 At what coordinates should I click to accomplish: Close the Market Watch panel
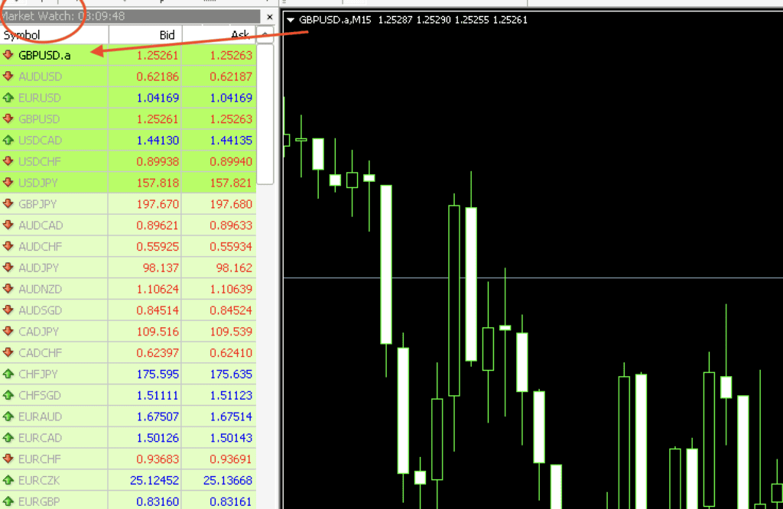click(269, 16)
